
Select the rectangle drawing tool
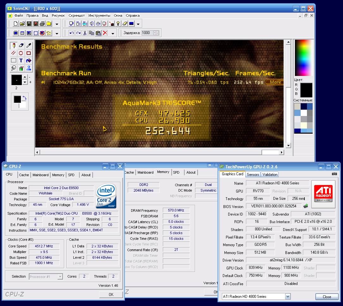pyautogui.click(x=29, y=53)
